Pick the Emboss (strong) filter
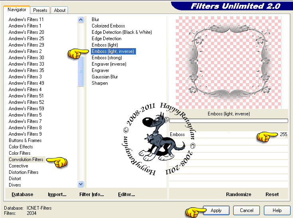Screen dimensions: 293x218 (107, 58)
